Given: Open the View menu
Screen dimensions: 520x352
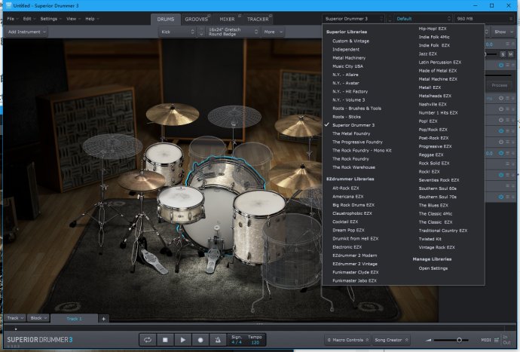Looking at the screenshot, I should click(73, 19).
